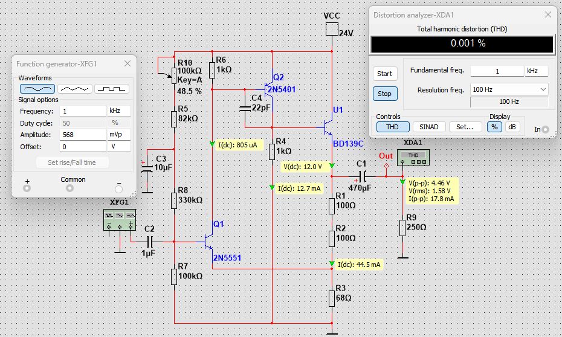The image size is (562, 337).
Task: Open the V unit selector for Offset
Action: tap(118, 147)
